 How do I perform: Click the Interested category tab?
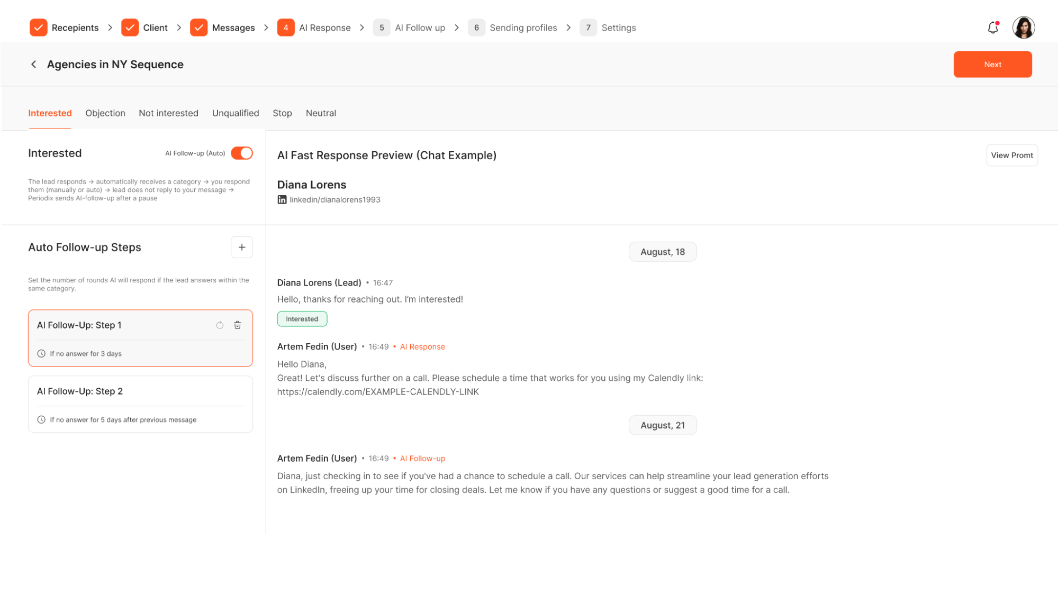coord(49,113)
